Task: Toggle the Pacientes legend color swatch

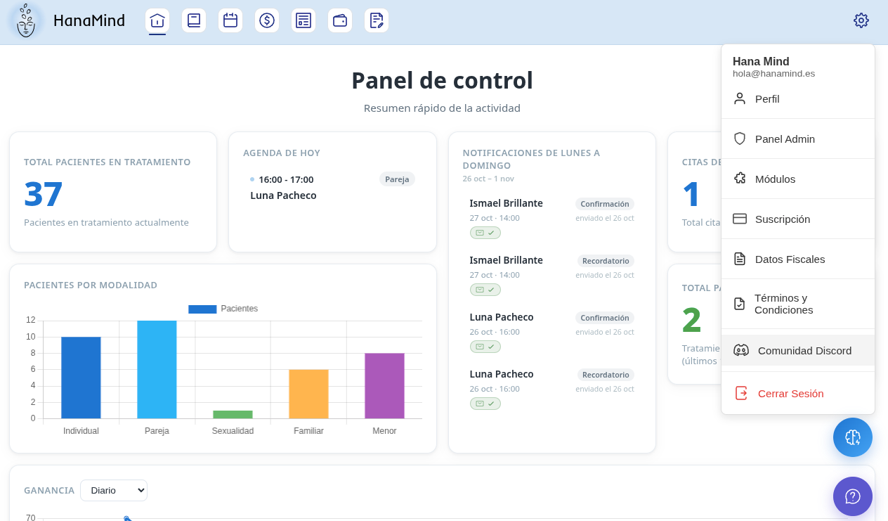Action: pyautogui.click(x=202, y=309)
